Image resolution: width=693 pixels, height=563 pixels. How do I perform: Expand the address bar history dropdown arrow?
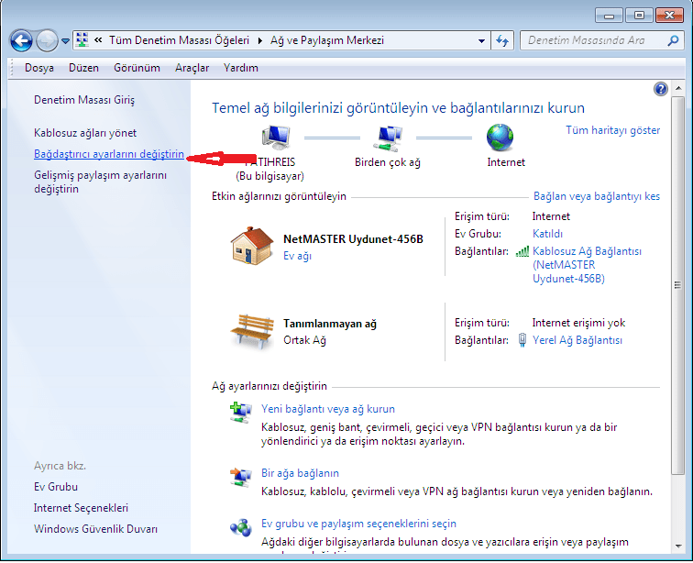point(482,40)
